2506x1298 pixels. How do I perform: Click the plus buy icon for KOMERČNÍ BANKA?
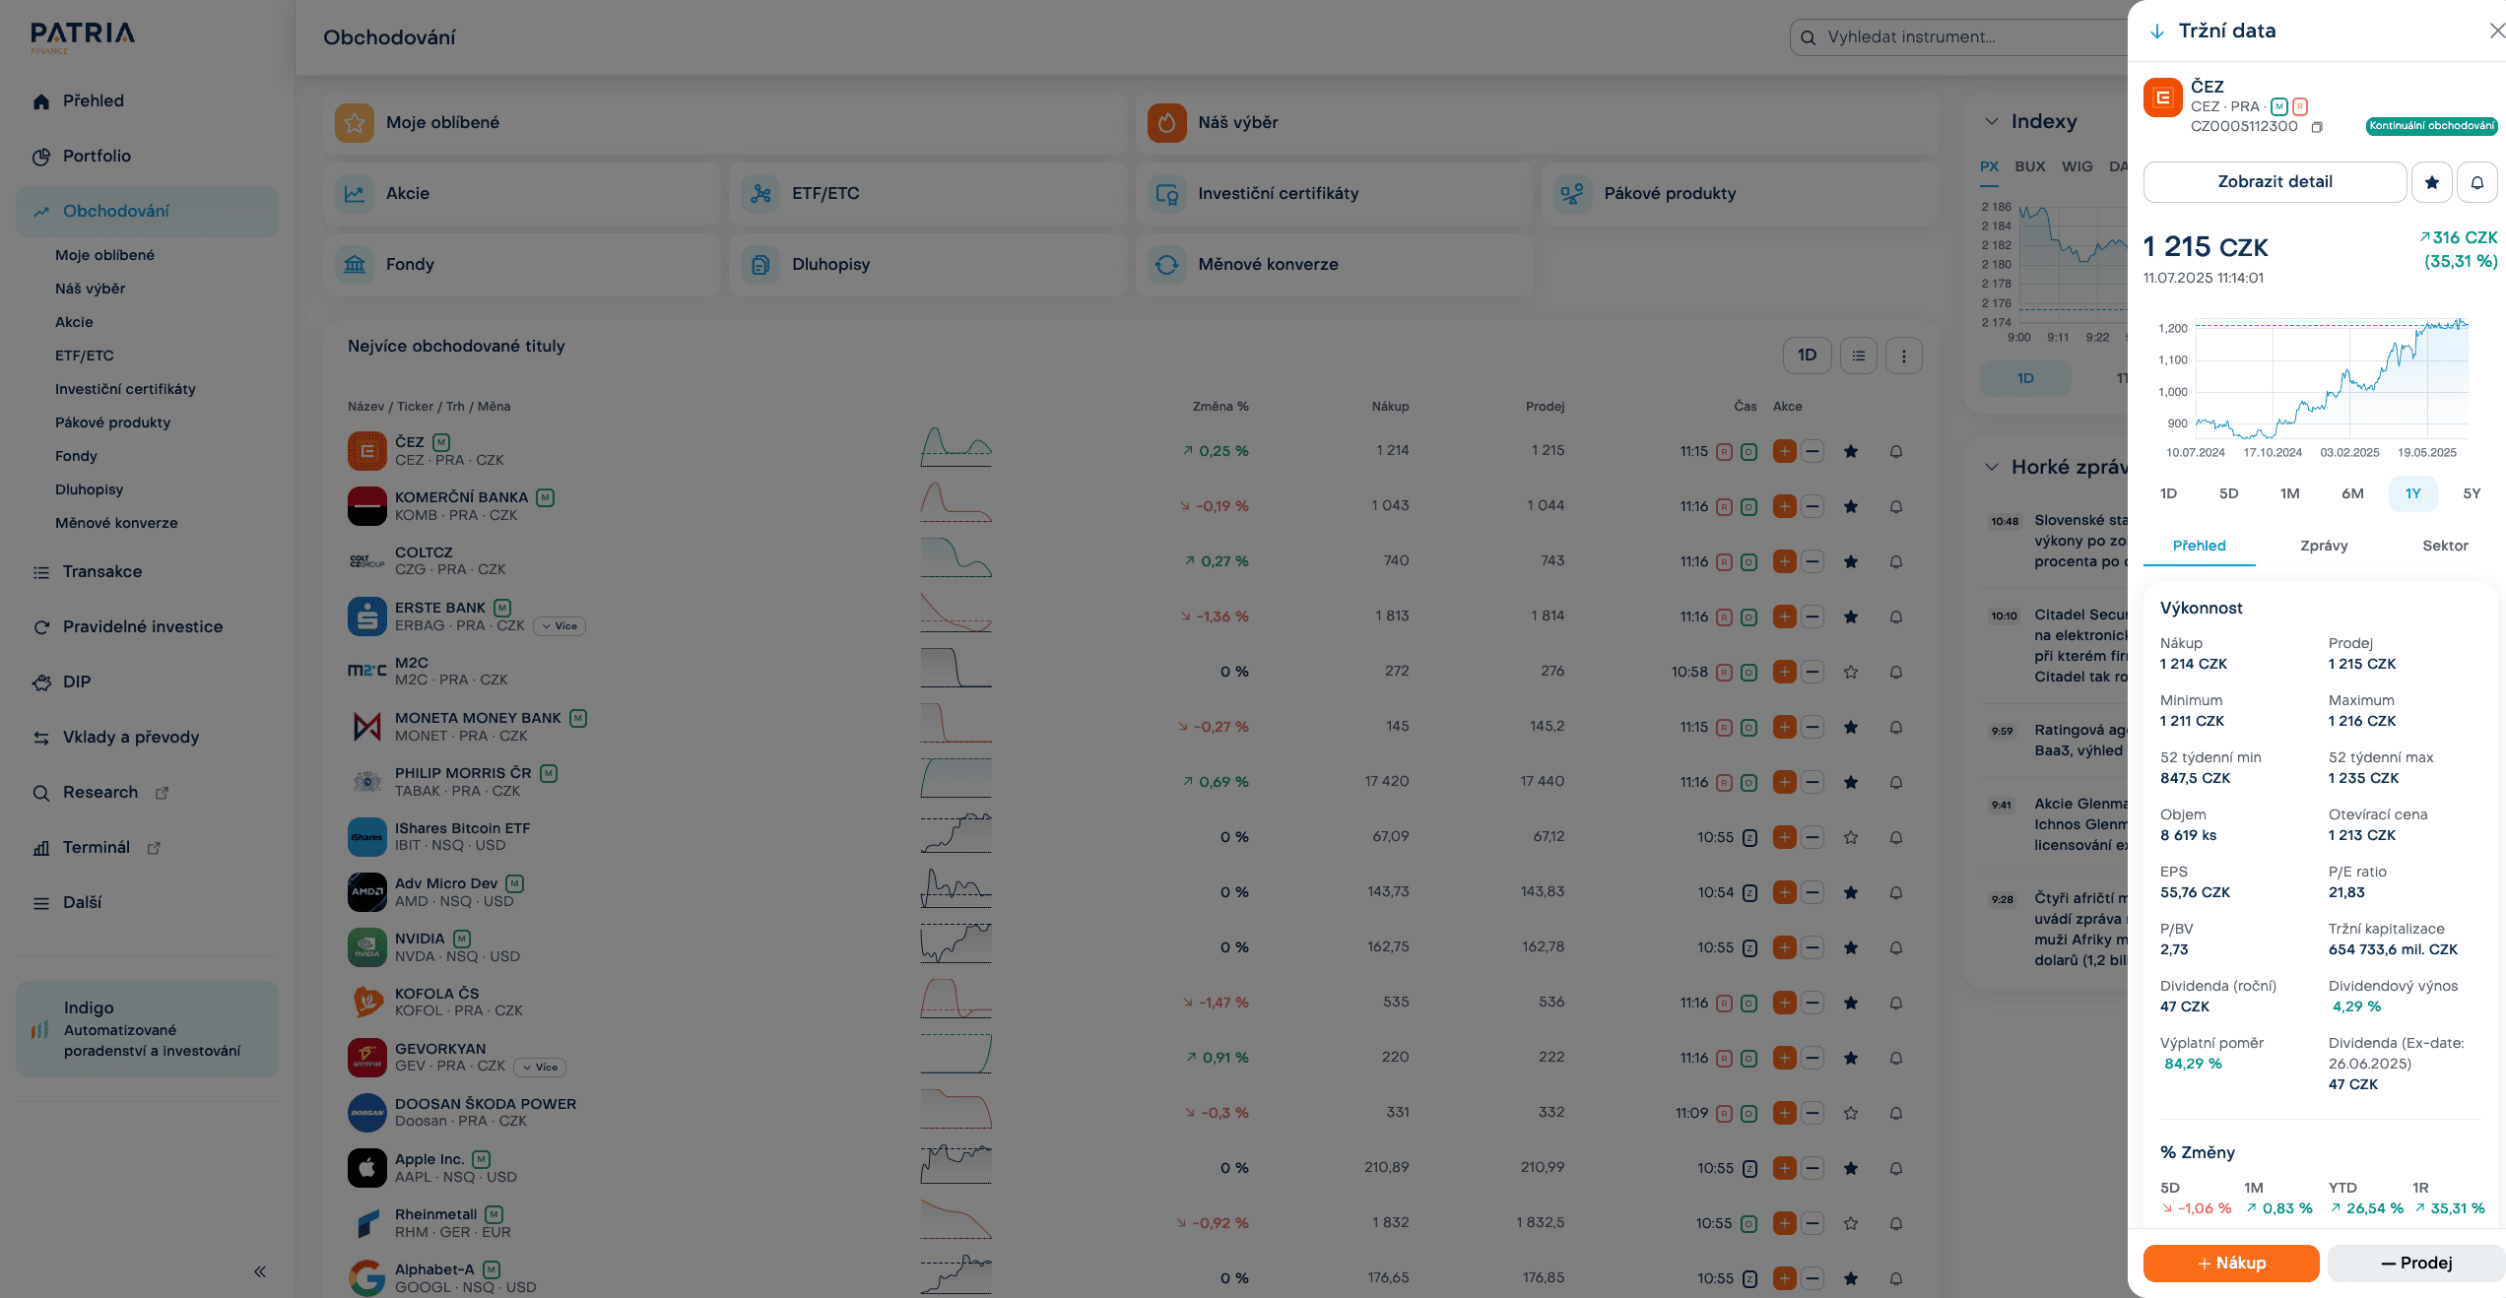click(x=1784, y=506)
